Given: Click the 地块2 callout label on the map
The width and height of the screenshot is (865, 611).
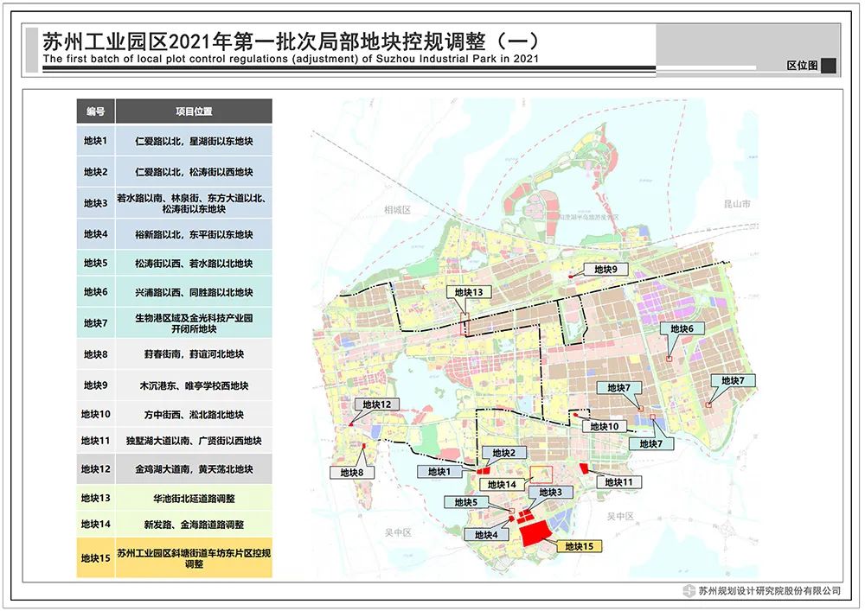Looking at the screenshot, I should (503, 453).
